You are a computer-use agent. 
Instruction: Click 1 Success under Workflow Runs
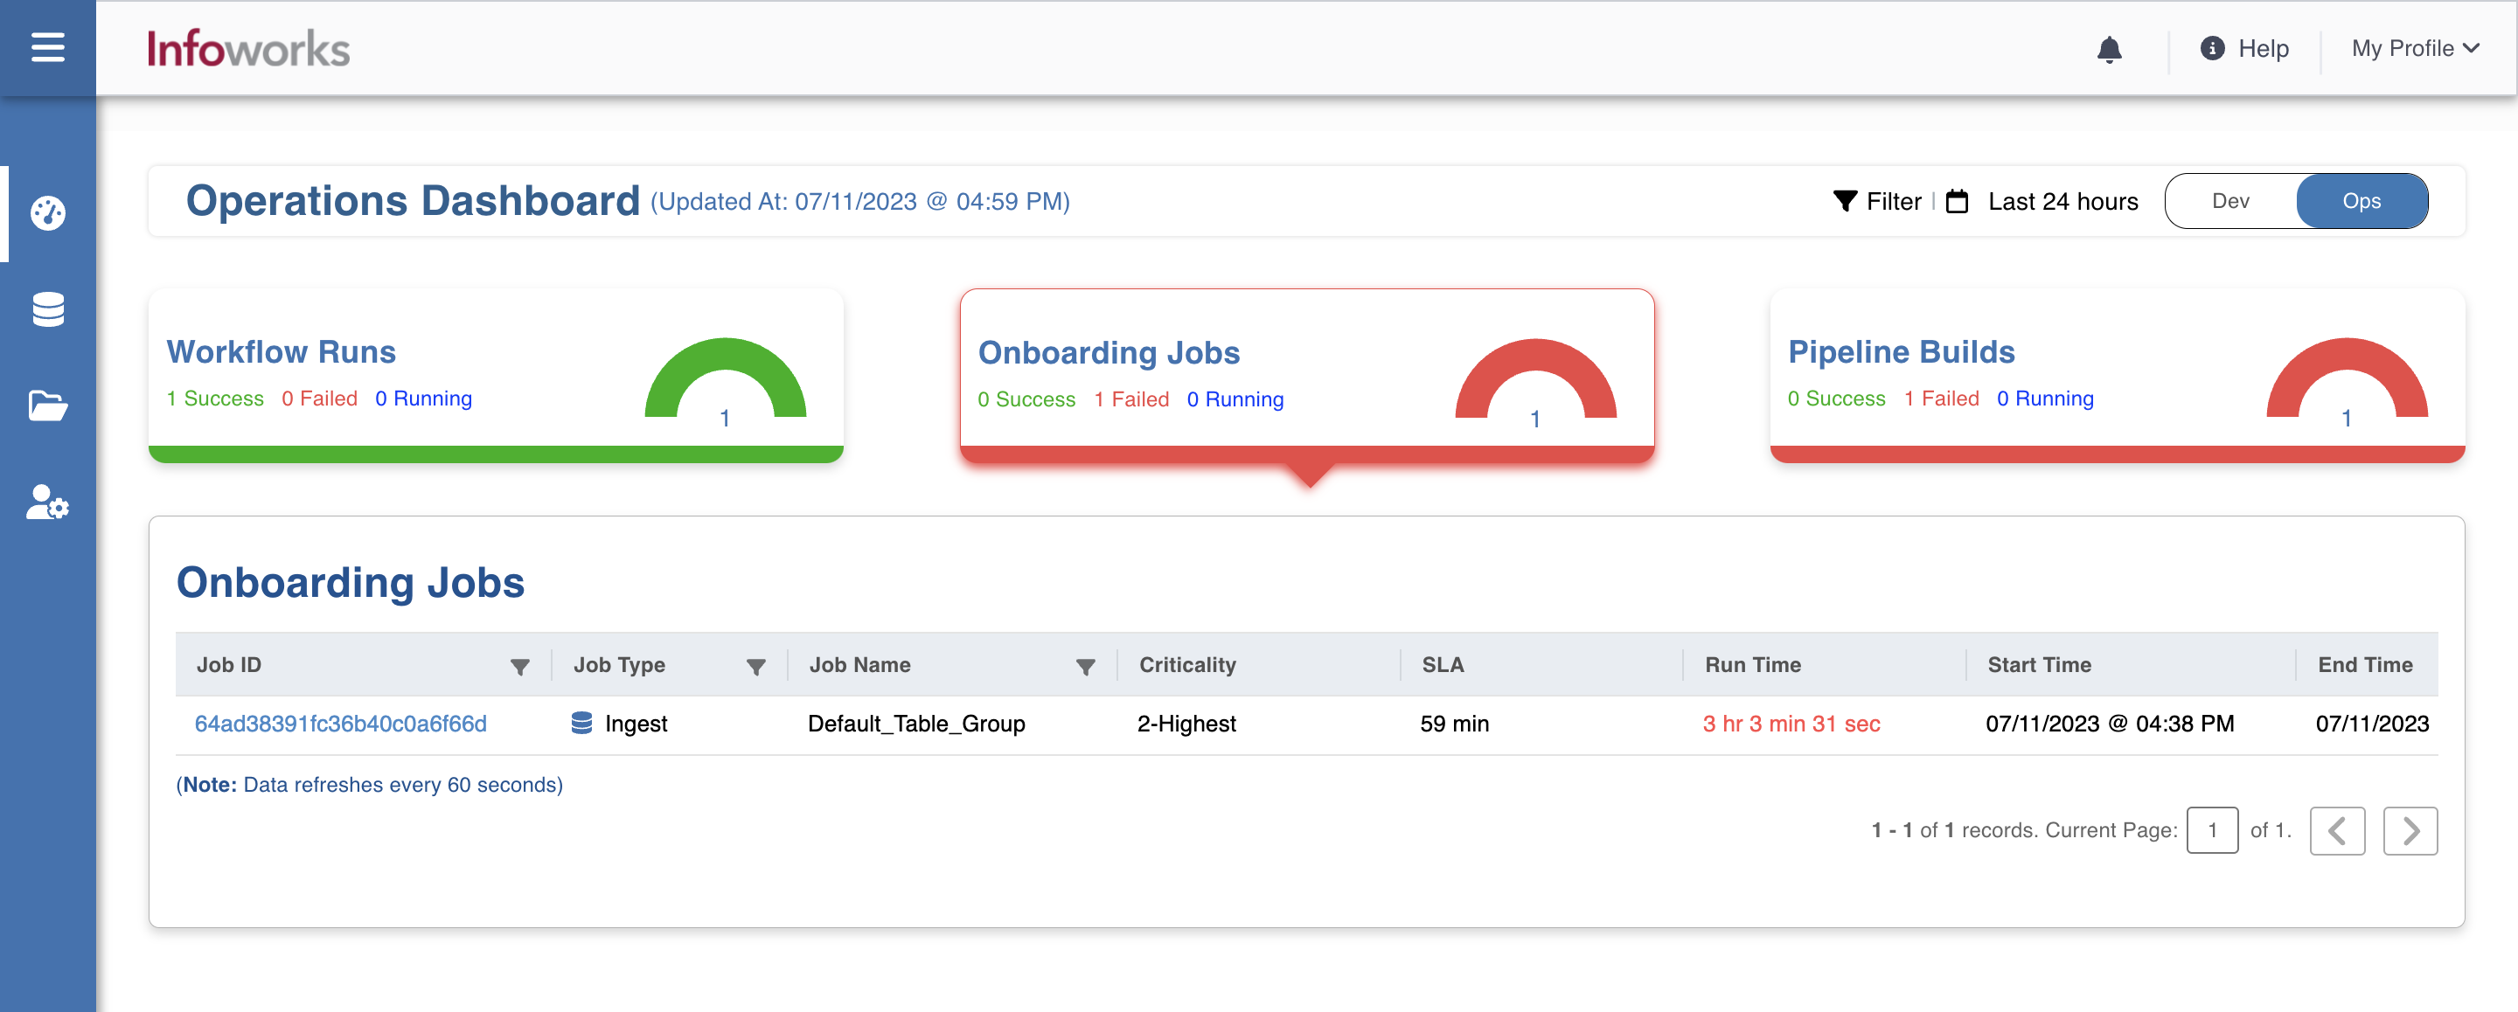[x=215, y=399]
